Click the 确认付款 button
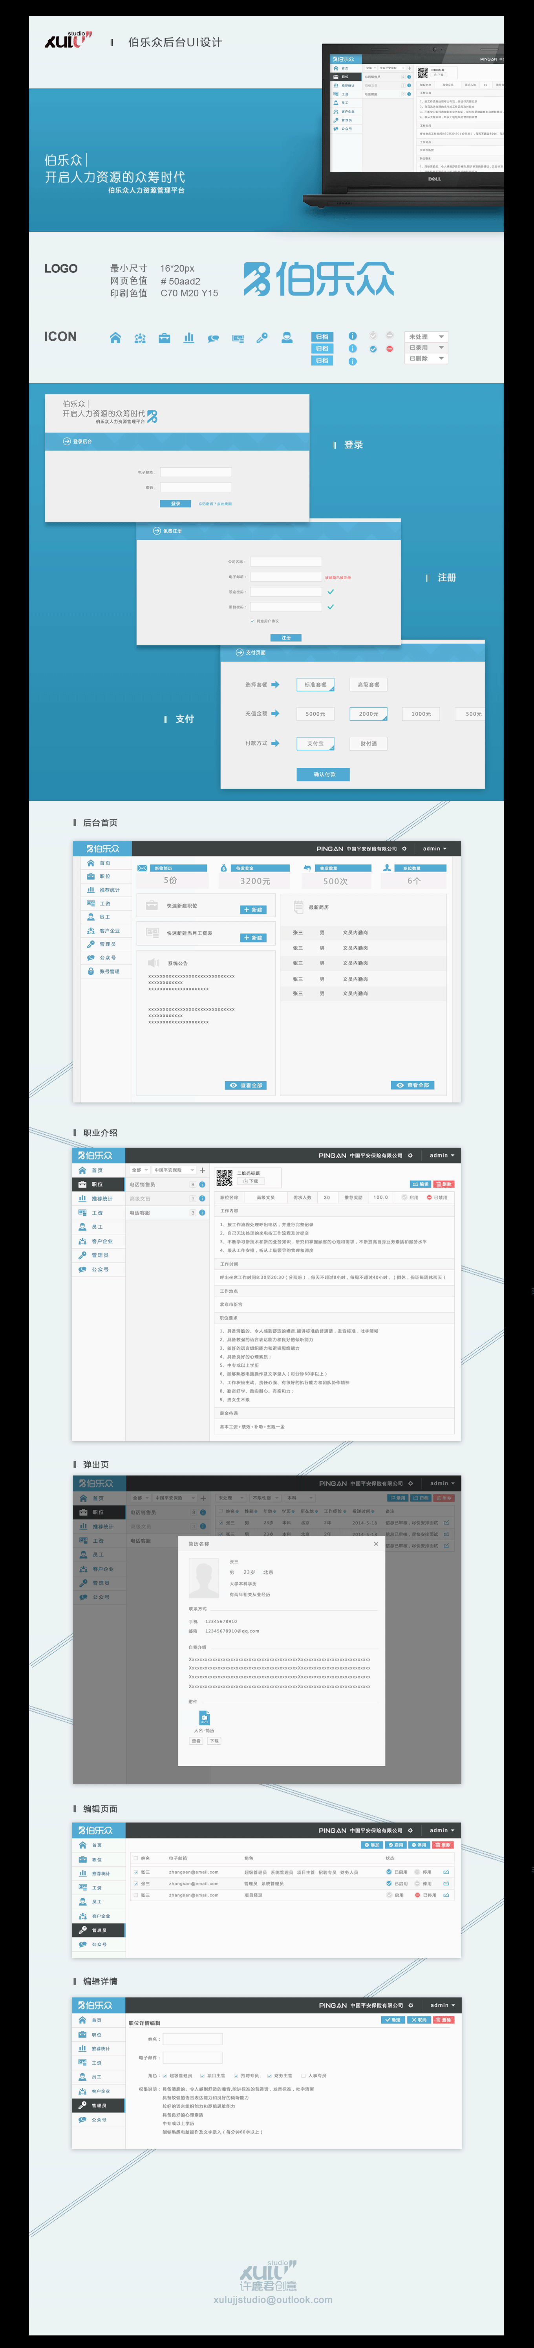Image resolution: width=534 pixels, height=2348 pixels. [324, 774]
